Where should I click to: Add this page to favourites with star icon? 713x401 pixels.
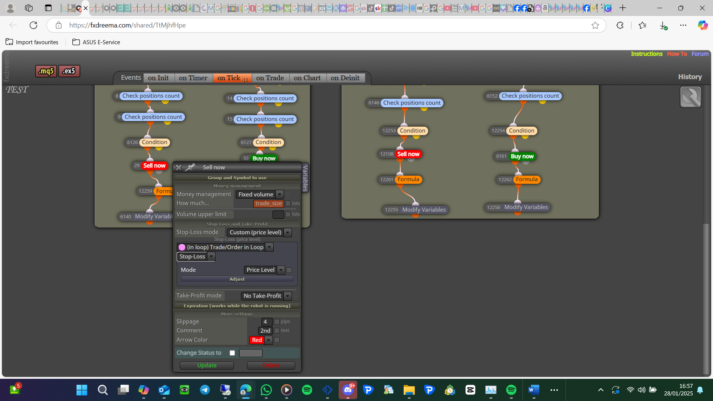point(595,25)
